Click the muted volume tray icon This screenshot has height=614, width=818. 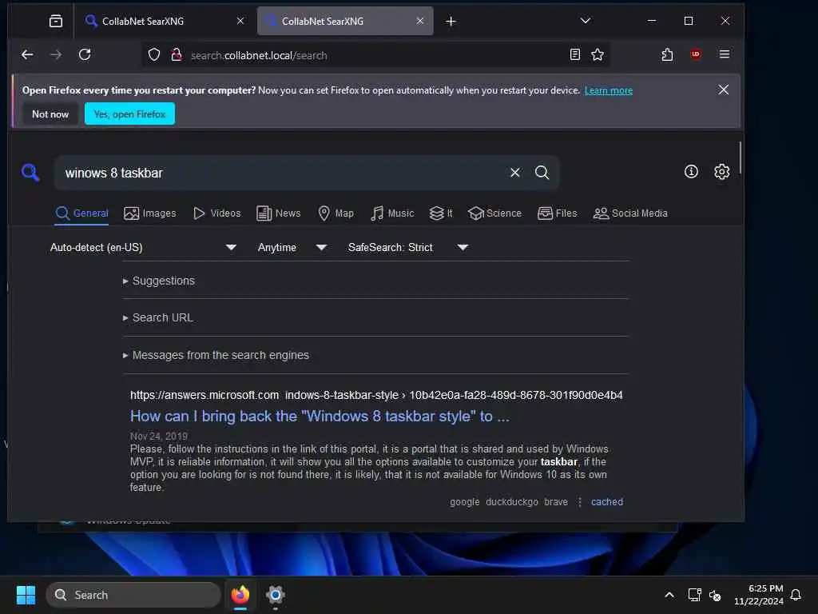[x=715, y=595]
